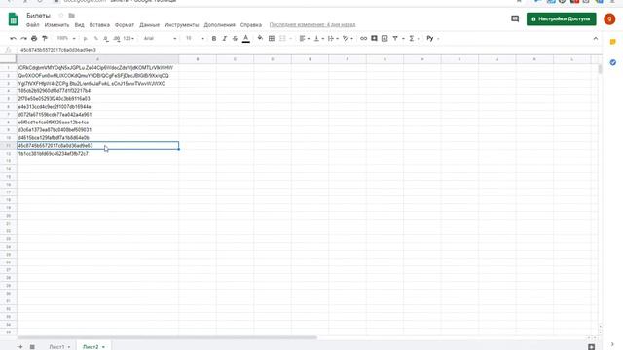Open the Справка menu
The image size is (623, 350).
tap(251, 25)
